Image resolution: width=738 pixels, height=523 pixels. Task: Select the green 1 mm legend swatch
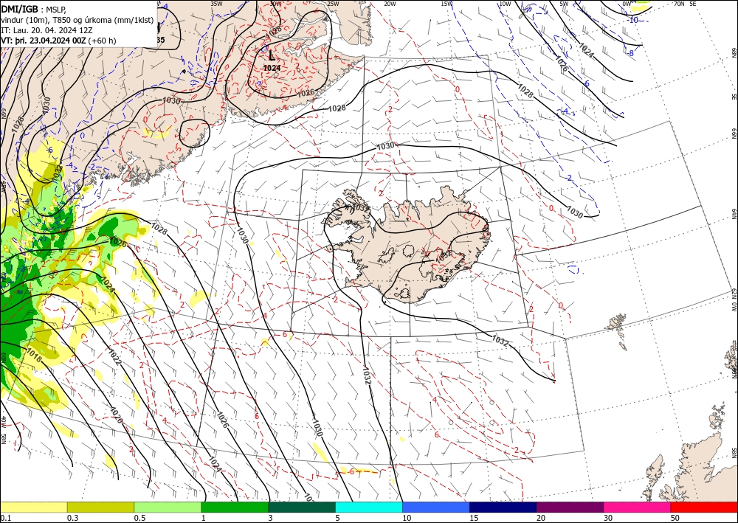coord(235,507)
